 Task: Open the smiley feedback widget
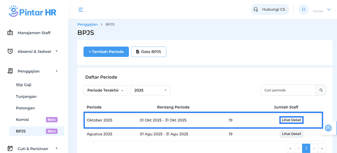[x=328, y=128]
